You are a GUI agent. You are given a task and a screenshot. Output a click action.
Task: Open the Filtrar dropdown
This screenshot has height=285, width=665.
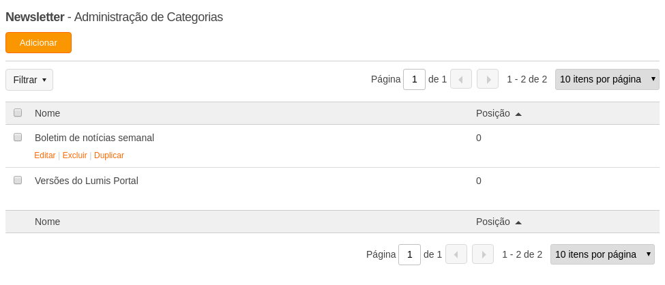point(29,80)
